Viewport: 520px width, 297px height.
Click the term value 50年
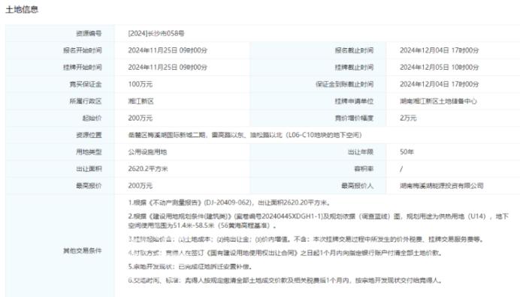[x=407, y=151]
